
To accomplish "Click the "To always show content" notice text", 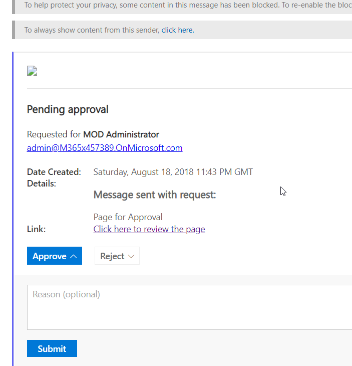I will pyautogui.click(x=92, y=30).
